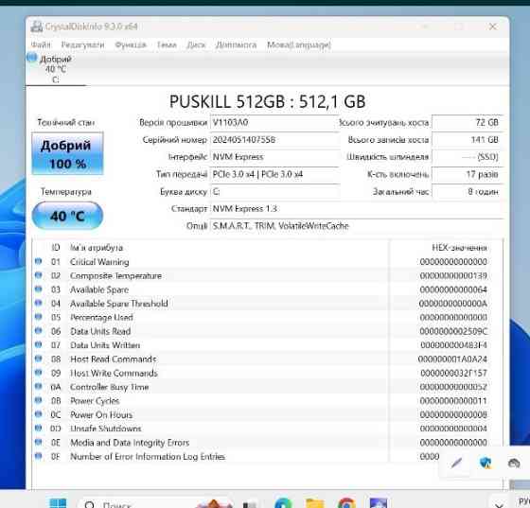Select the Unsafe Shutdowns attribute name
Screen dimensions: 530x508
click(x=105, y=429)
